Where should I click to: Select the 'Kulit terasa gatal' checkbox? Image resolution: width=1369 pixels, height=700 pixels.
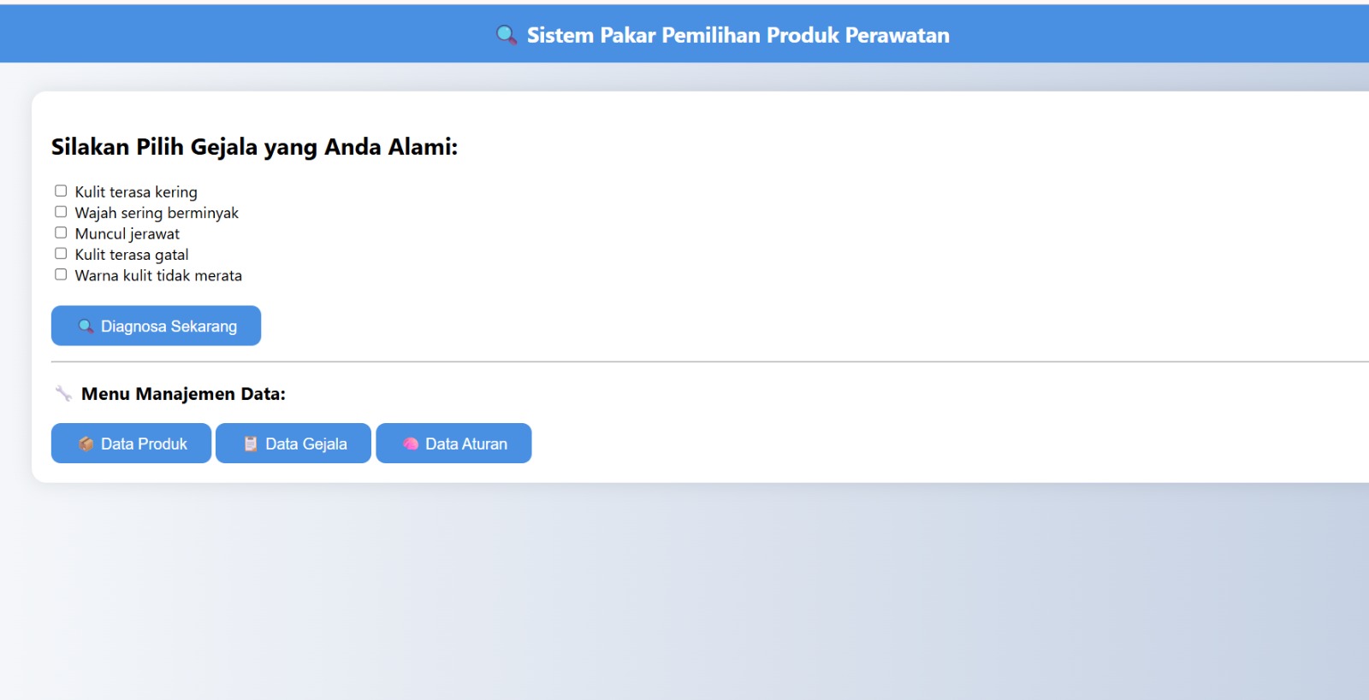[x=61, y=254]
